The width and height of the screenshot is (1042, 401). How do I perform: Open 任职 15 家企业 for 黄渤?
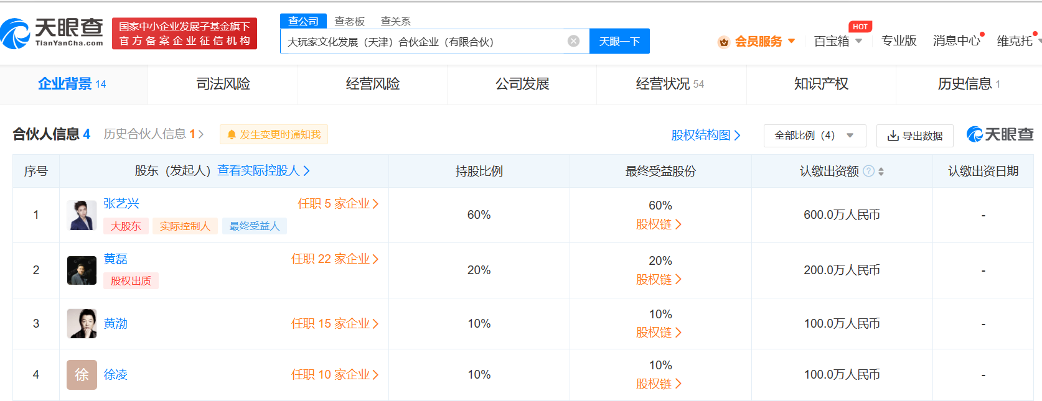(335, 323)
